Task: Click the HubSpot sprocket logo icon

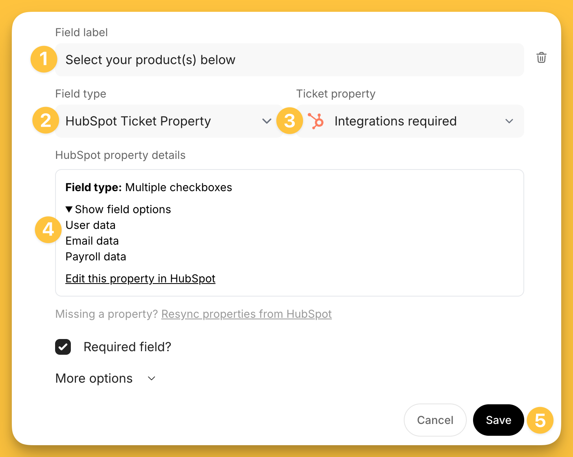Action: click(x=316, y=121)
